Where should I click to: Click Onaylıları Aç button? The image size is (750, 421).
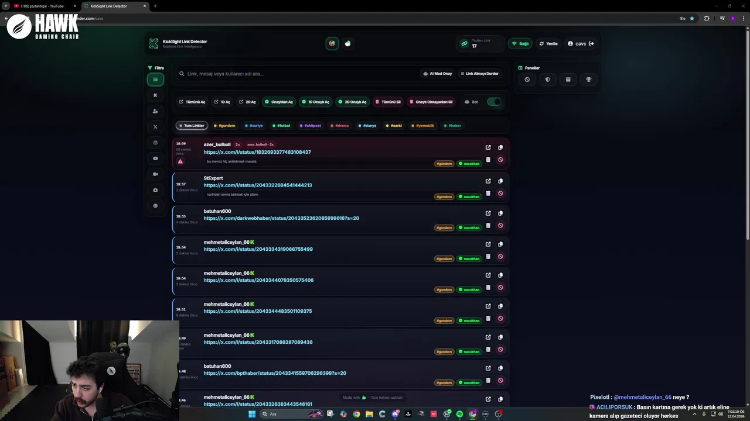278,102
